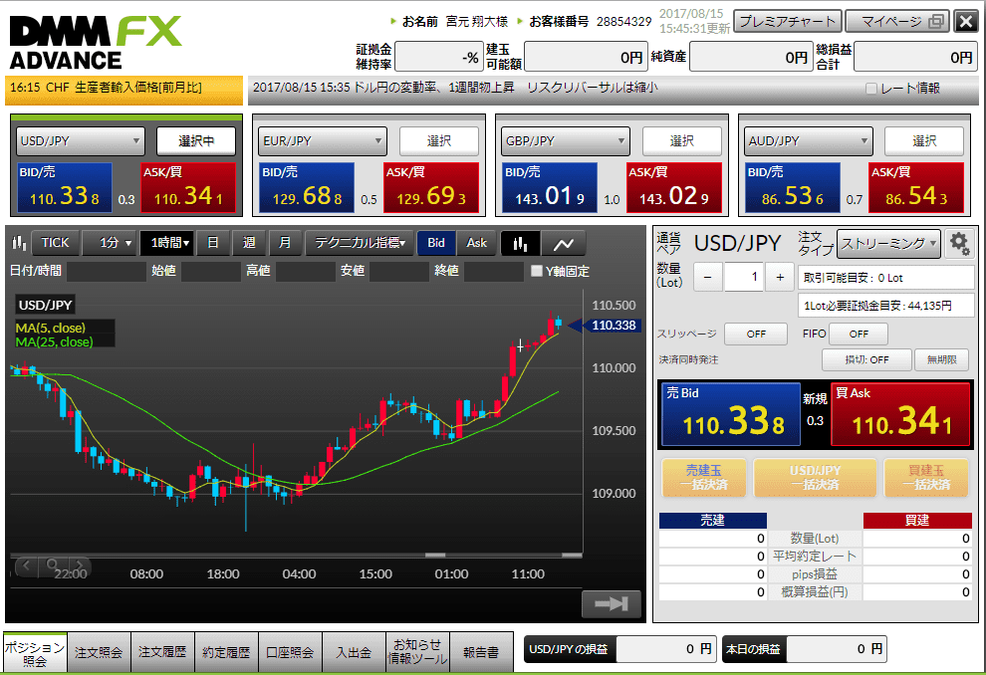Click the date/time chart field
Image resolution: width=986 pixels, height=675 pixels.
click(107, 272)
